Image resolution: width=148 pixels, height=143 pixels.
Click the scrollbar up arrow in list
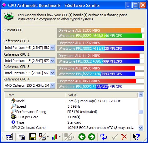[141, 95]
